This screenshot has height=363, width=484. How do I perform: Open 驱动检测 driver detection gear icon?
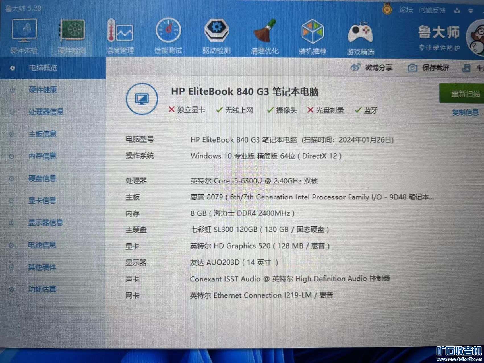(216, 30)
